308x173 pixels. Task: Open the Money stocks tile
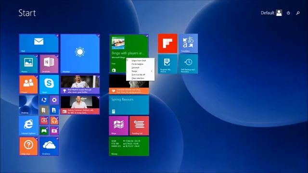[129, 146]
